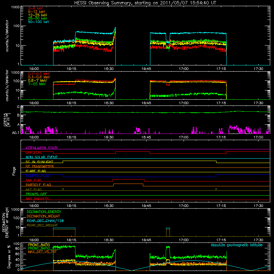
Task: Click the BAD_PACKETS flag label
Action: (37, 199)
